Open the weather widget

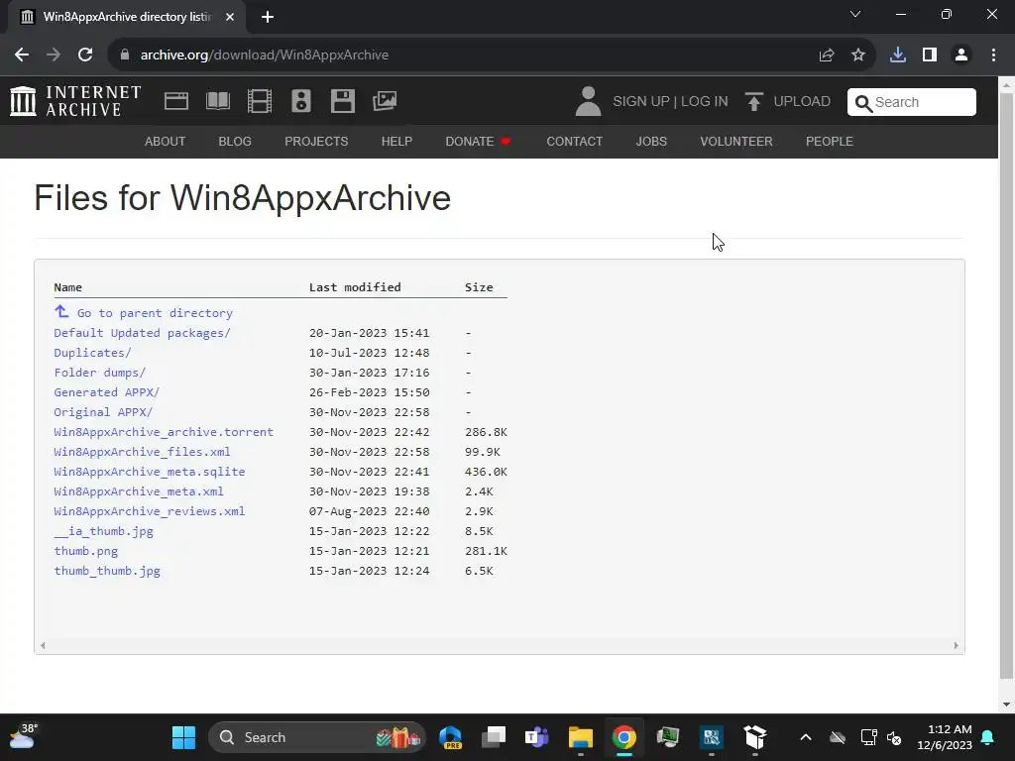tap(22, 736)
